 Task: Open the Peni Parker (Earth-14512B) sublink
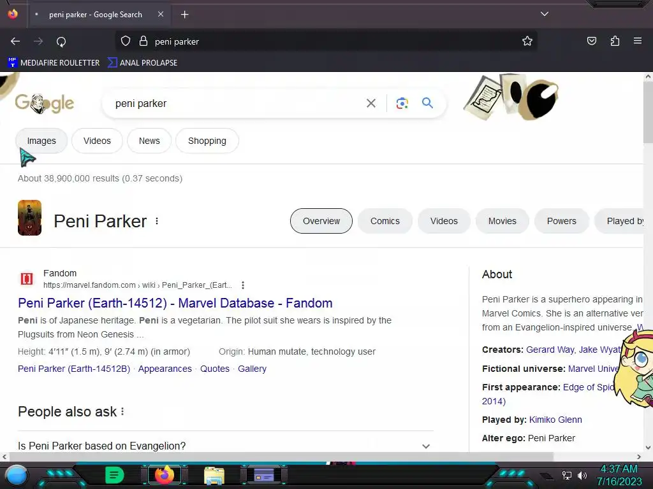tap(74, 369)
